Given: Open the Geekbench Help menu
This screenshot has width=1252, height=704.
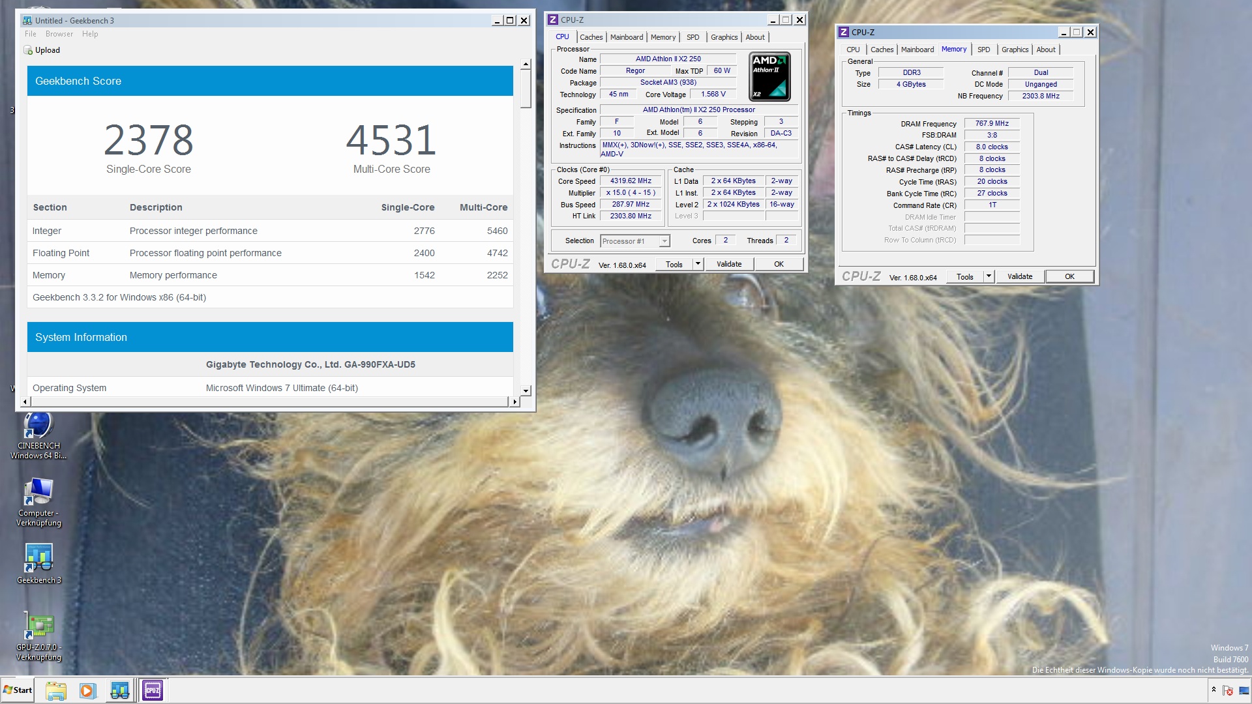Looking at the screenshot, I should click(90, 34).
